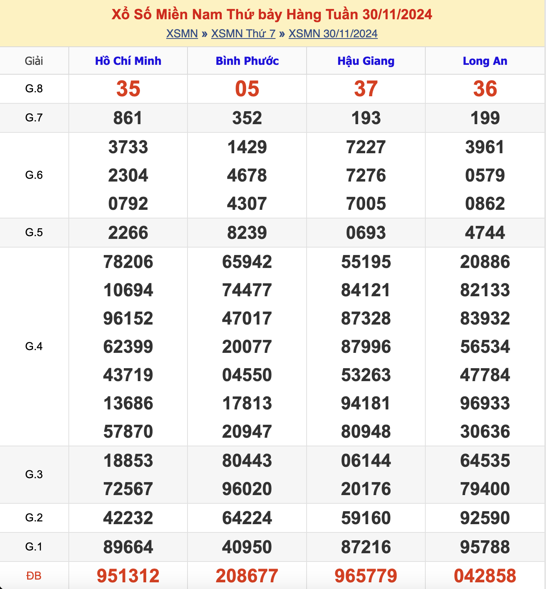This screenshot has height=589, width=546.
Task: Click G.2 number 64224
Action: pos(247,518)
